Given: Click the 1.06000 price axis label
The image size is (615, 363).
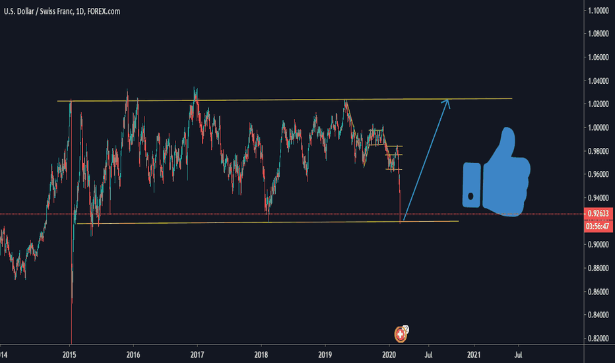Looking at the screenshot, I should (x=598, y=57).
